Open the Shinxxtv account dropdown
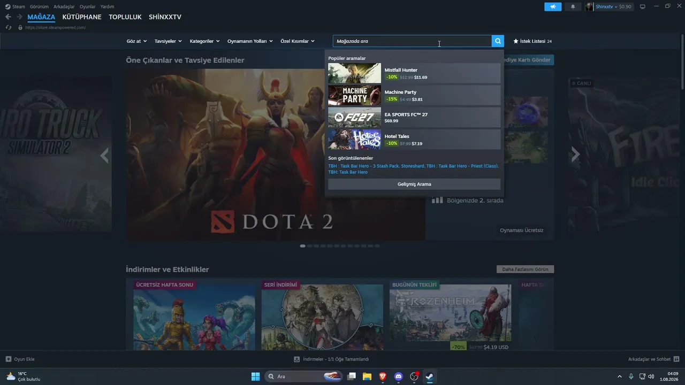The width and height of the screenshot is (685, 385). click(606, 6)
